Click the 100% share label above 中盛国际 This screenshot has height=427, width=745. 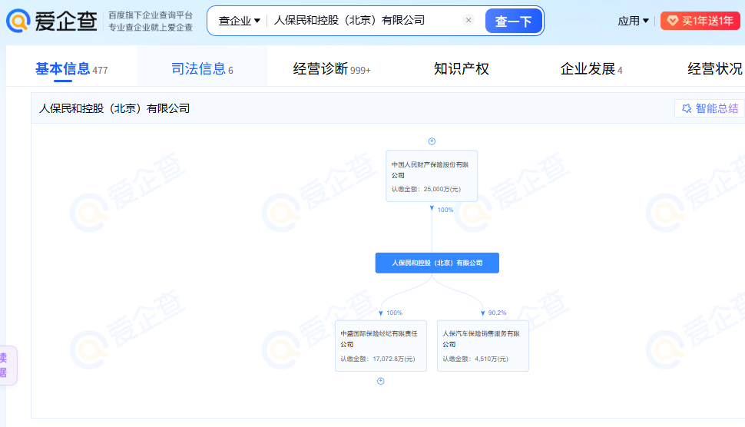(394, 313)
